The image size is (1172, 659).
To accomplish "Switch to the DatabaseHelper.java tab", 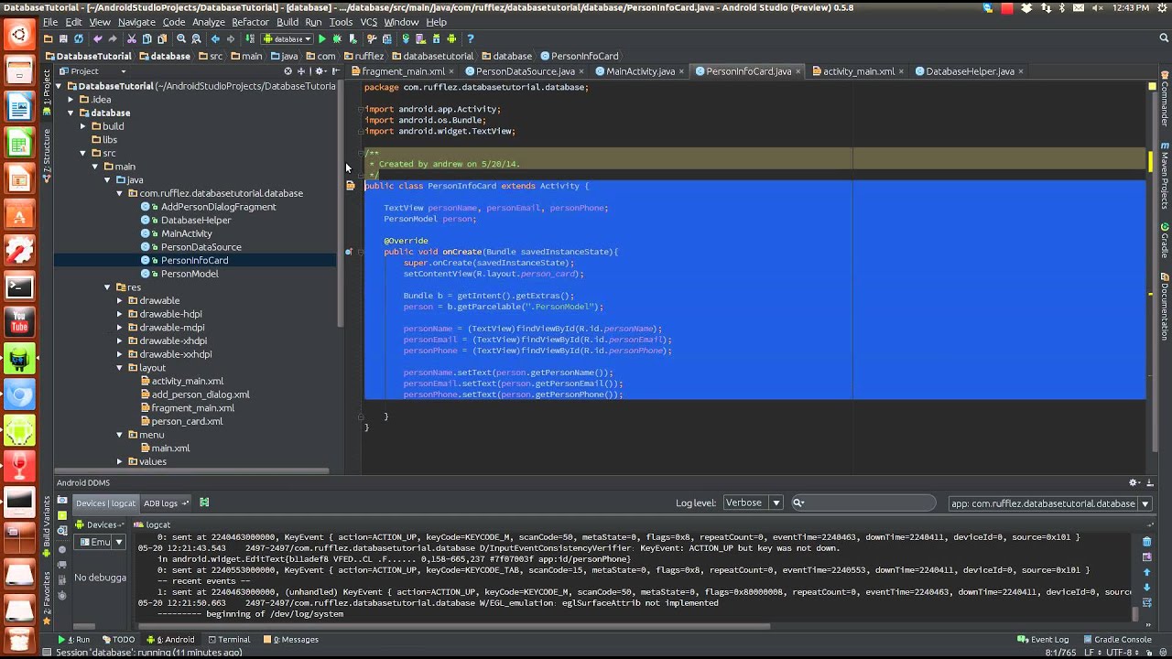I will coord(970,70).
